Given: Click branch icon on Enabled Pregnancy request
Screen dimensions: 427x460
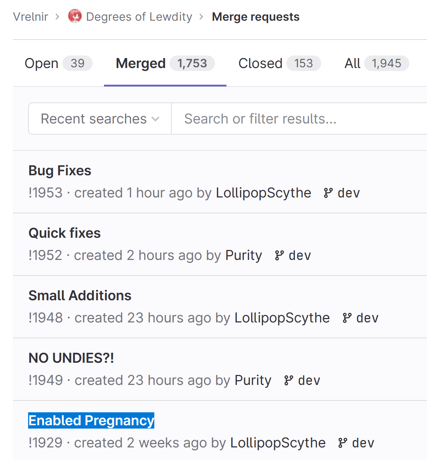Looking at the screenshot, I should 342,443.
